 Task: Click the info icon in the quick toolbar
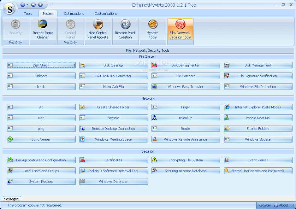(x=40, y=5)
